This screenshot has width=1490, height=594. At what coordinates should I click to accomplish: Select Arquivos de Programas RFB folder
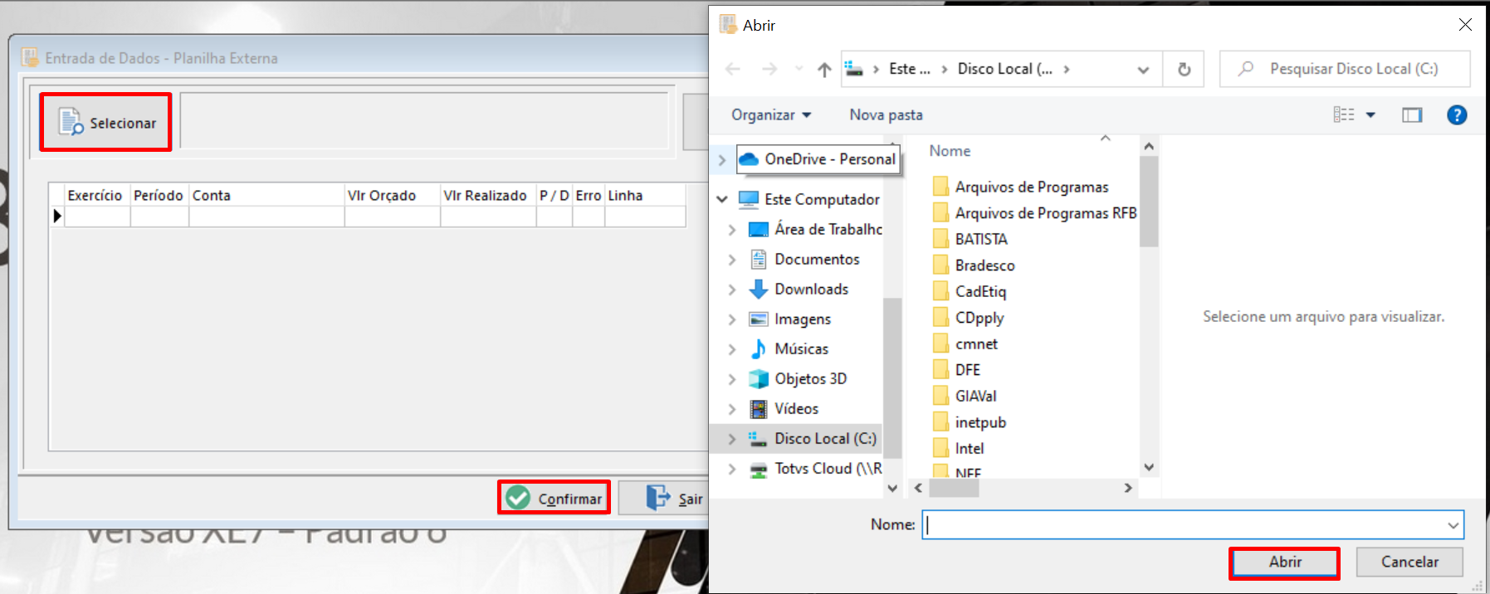(x=1034, y=213)
